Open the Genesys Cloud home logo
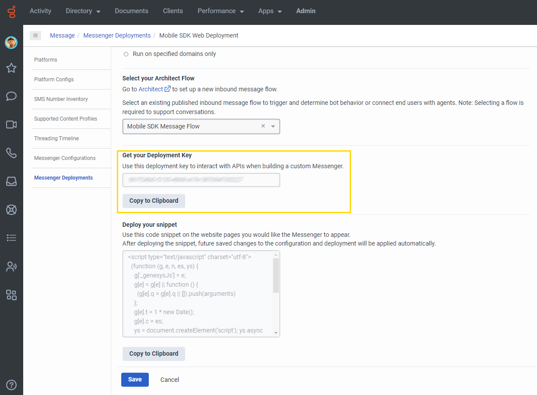 pyautogui.click(x=11, y=12)
